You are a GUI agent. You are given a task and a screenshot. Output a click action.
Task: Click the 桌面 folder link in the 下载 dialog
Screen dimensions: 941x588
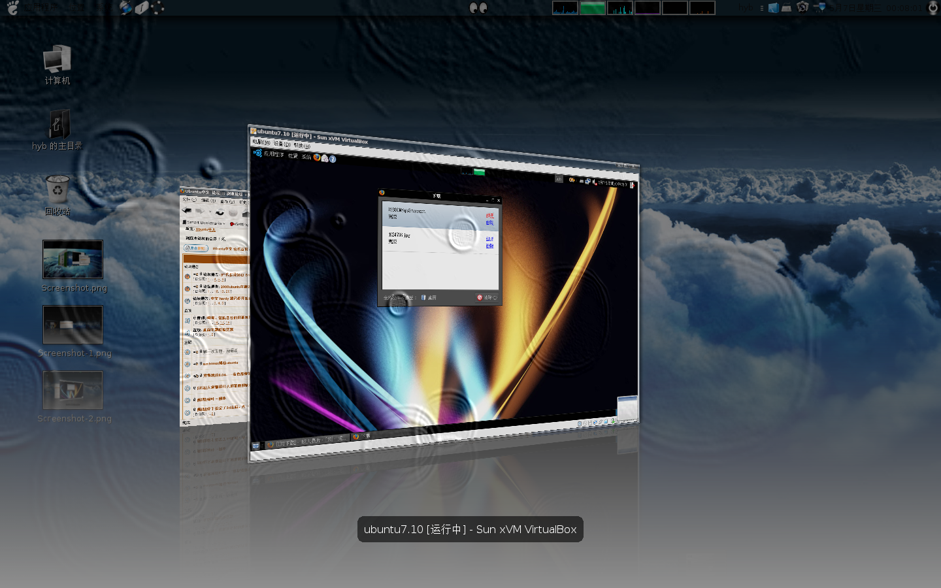click(429, 297)
